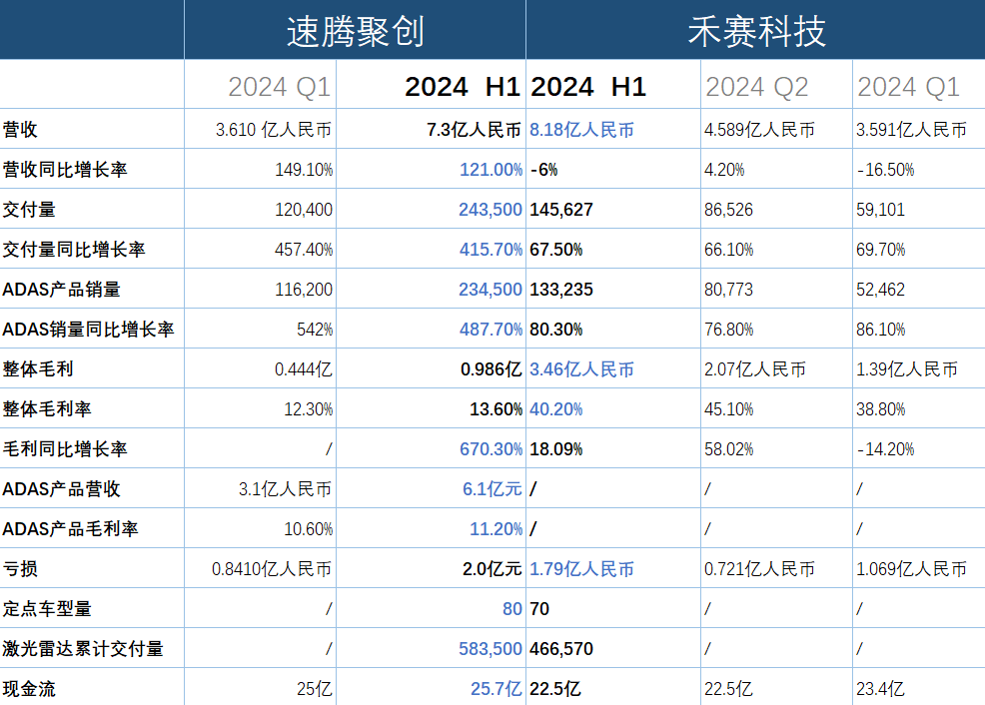Select the ADAS产品营收 row label
985x705 pixels.
(92, 488)
